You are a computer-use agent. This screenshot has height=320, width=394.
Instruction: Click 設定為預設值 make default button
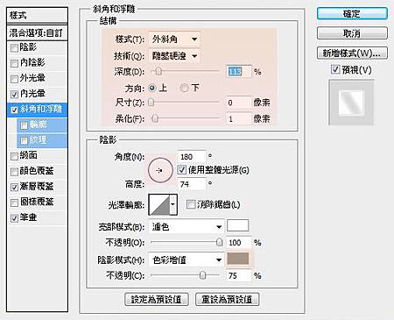157,299
